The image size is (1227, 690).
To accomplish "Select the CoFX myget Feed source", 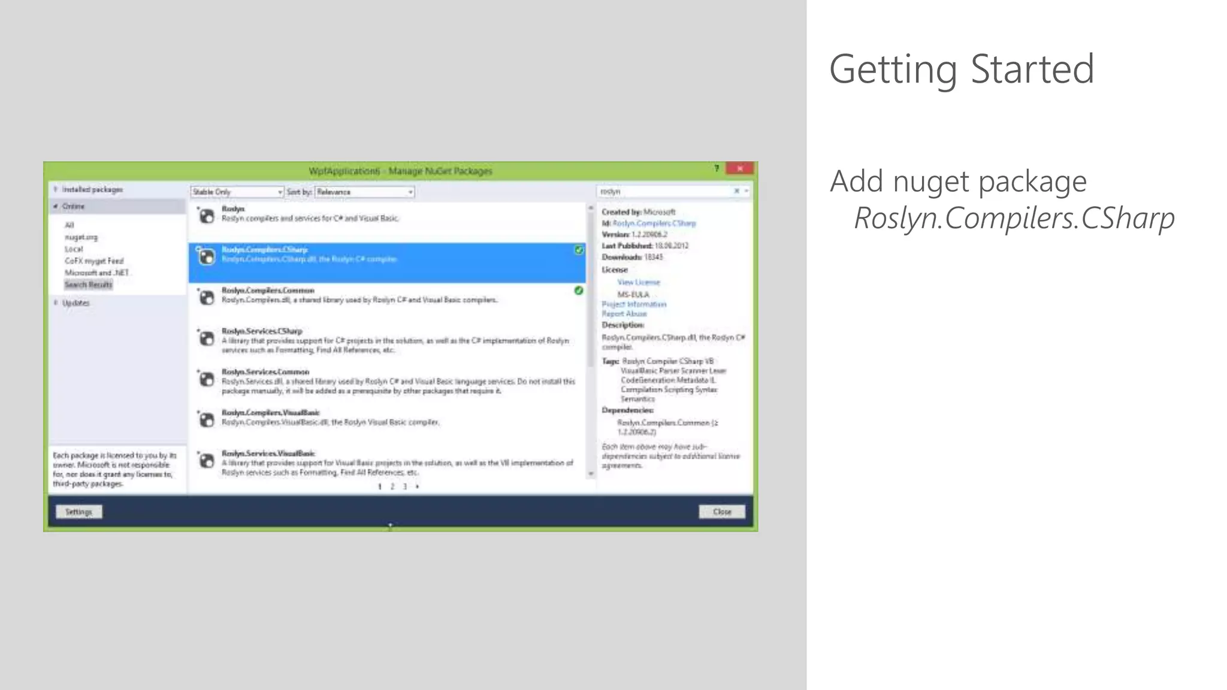I will tap(94, 261).
